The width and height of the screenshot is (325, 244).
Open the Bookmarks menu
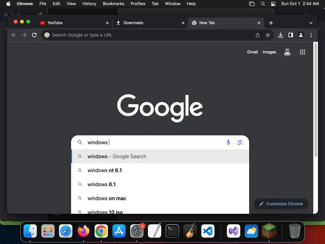tap(114, 3)
